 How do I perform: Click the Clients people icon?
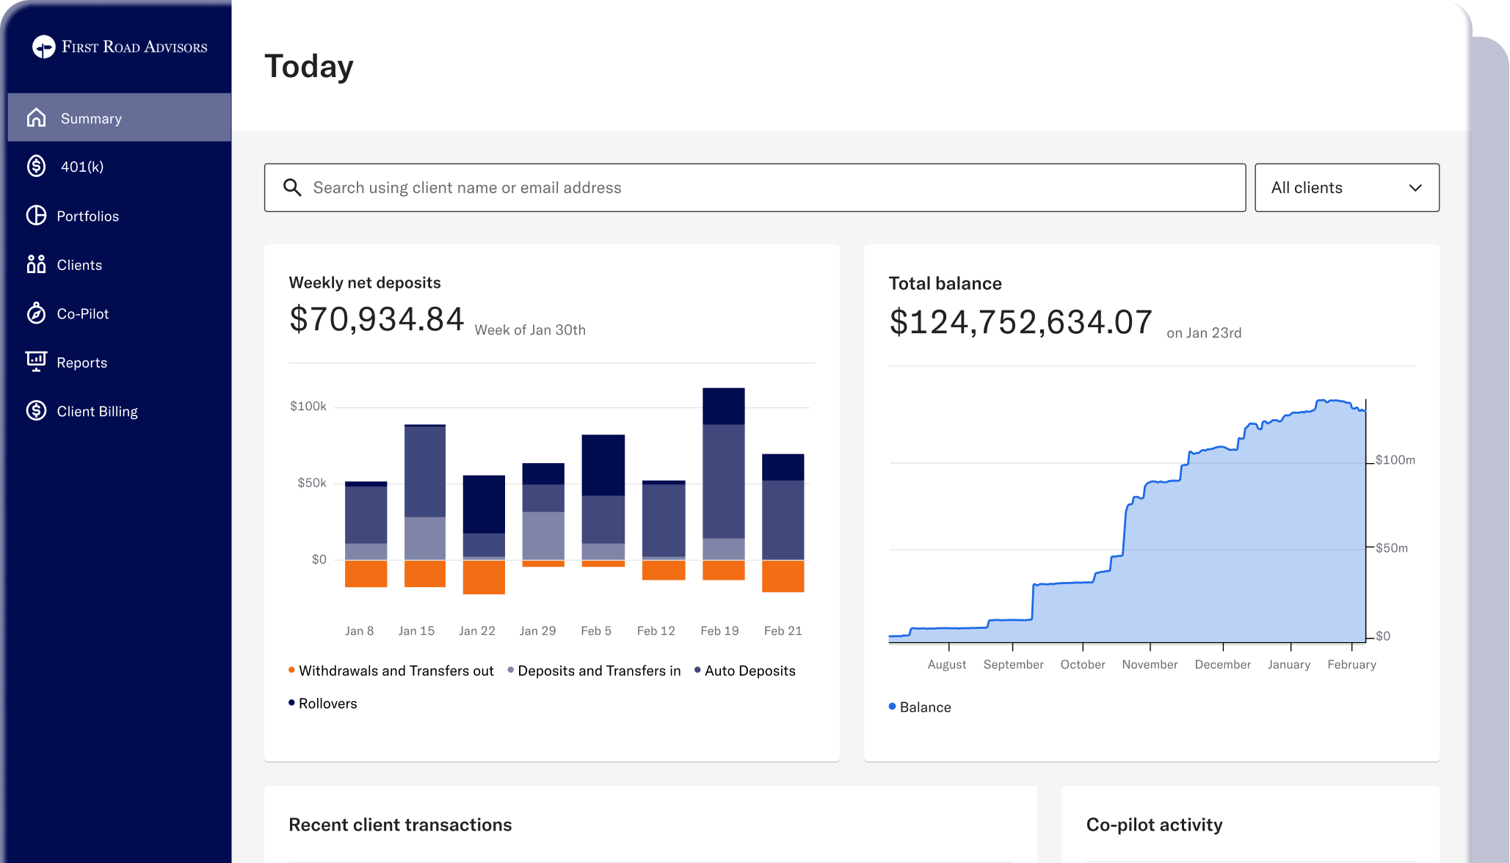point(36,264)
